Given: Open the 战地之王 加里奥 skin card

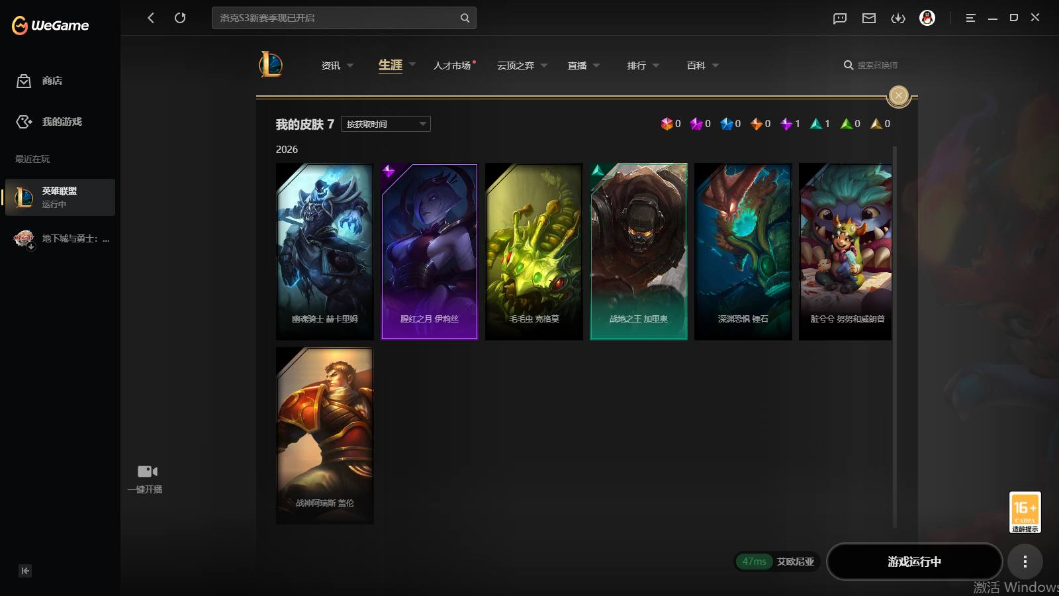Looking at the screenshot, I should click(638, 252).
